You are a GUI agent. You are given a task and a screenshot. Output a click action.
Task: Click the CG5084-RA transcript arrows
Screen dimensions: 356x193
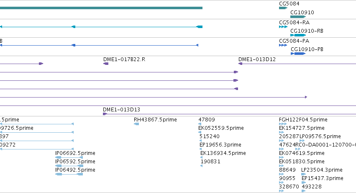tap(283, 27)
